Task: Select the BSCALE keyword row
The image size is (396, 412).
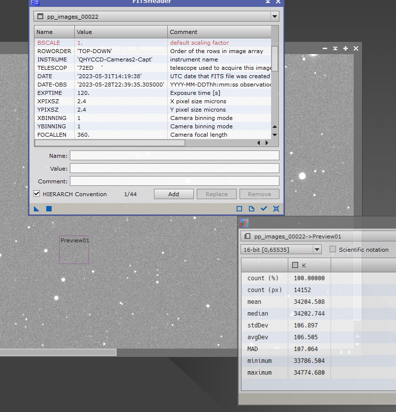Action: [153, 43]
